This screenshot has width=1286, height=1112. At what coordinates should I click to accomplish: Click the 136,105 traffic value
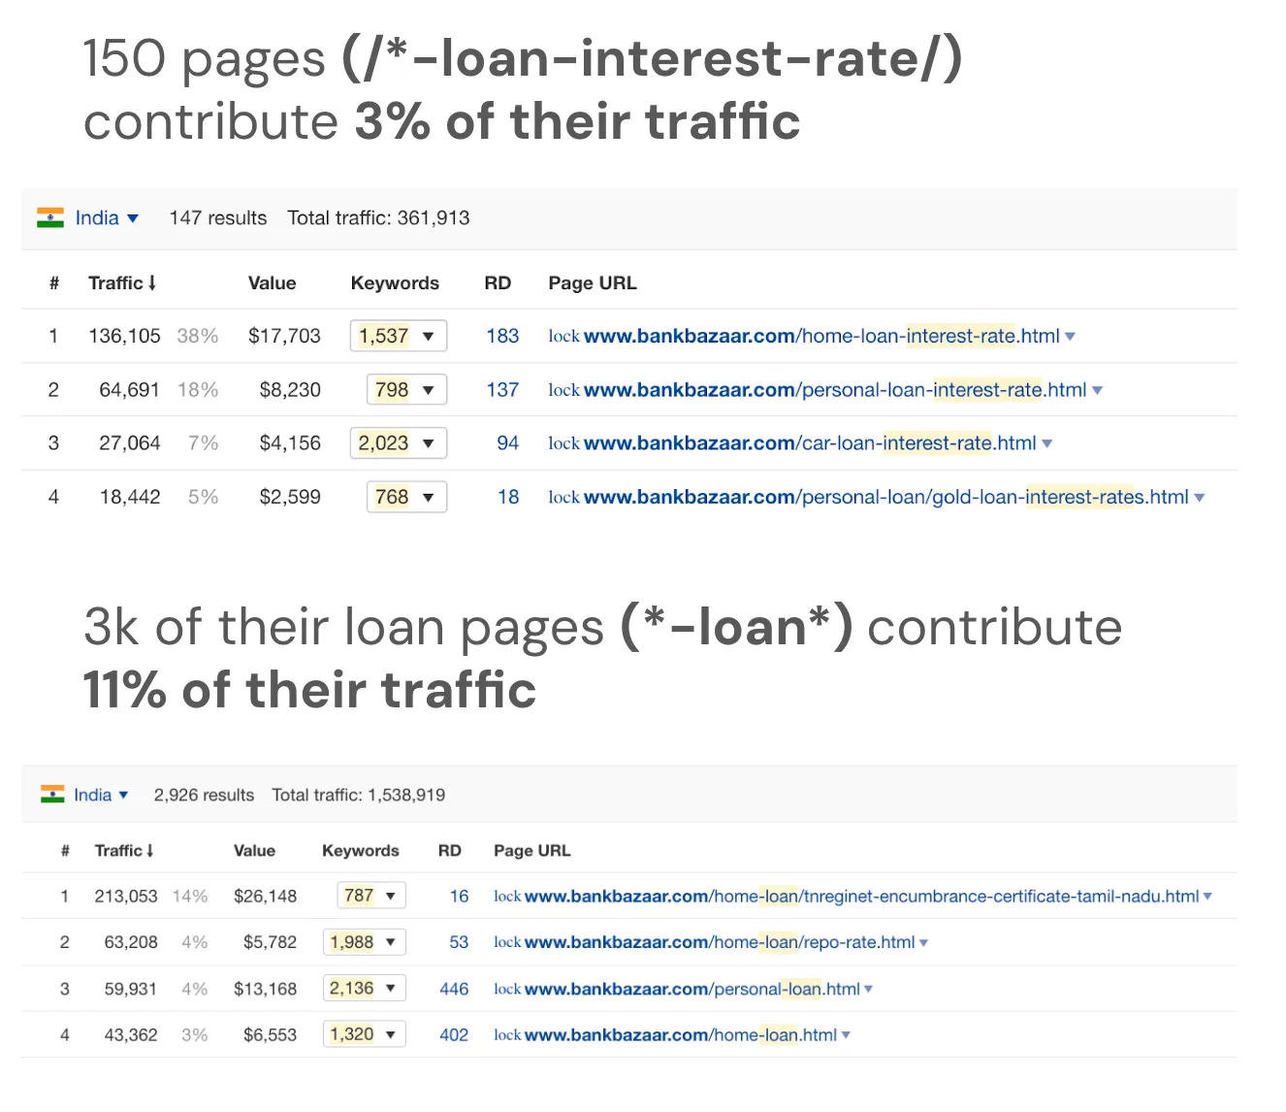click(124, 336)
